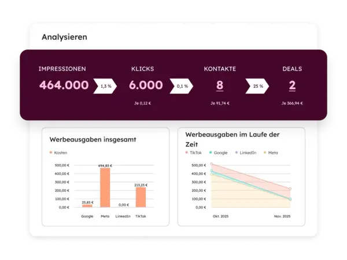Click the Google bar in the bar chart
Image resolution: width=347 pixels, height=260 pixels.
(x=87, y=206)
